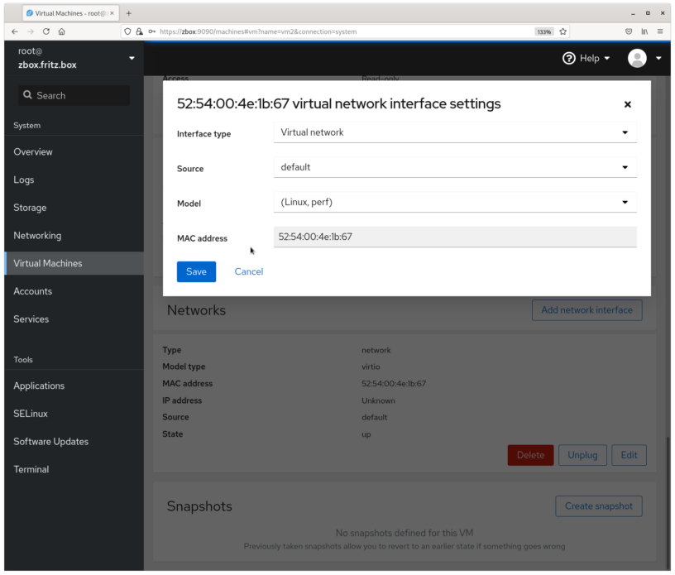Reload the page using the browser refresh icon

(46, 31)
